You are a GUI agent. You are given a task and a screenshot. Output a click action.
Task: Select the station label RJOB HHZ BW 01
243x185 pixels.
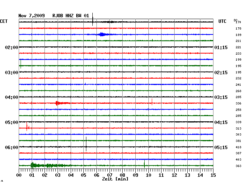71,16
